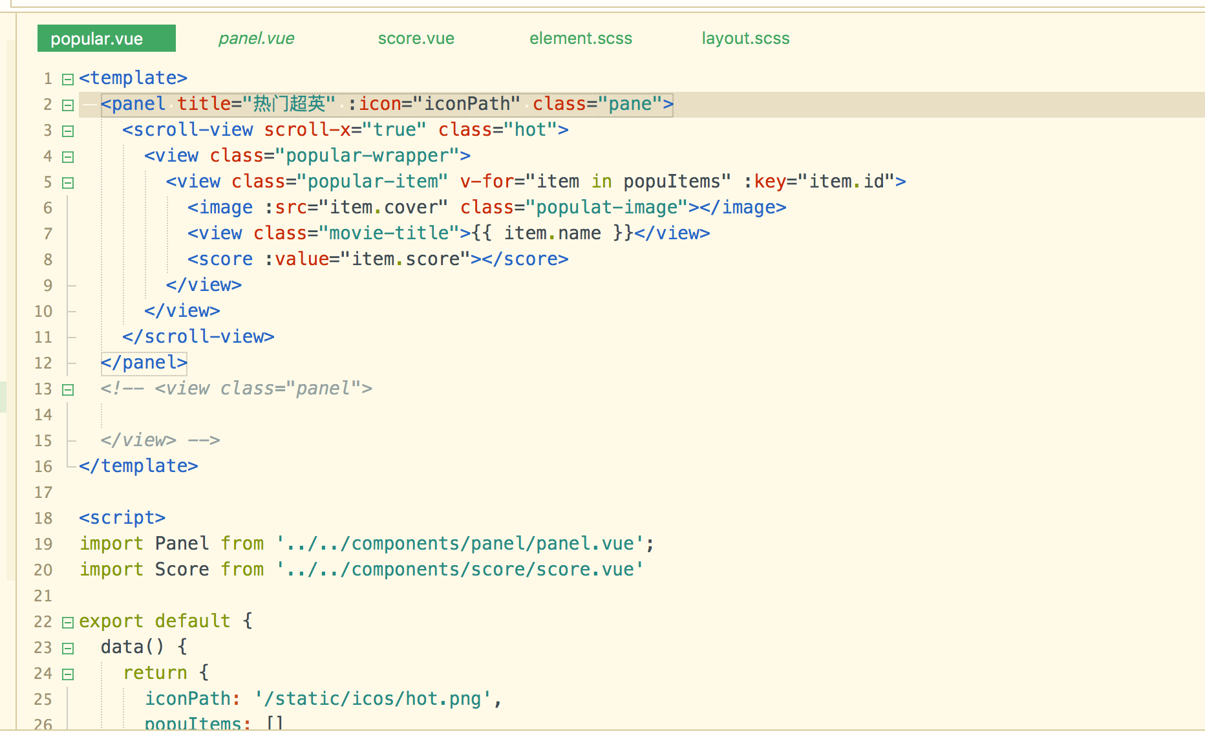
Task: Open the panel.vue tab
Action: coord(256,38)
